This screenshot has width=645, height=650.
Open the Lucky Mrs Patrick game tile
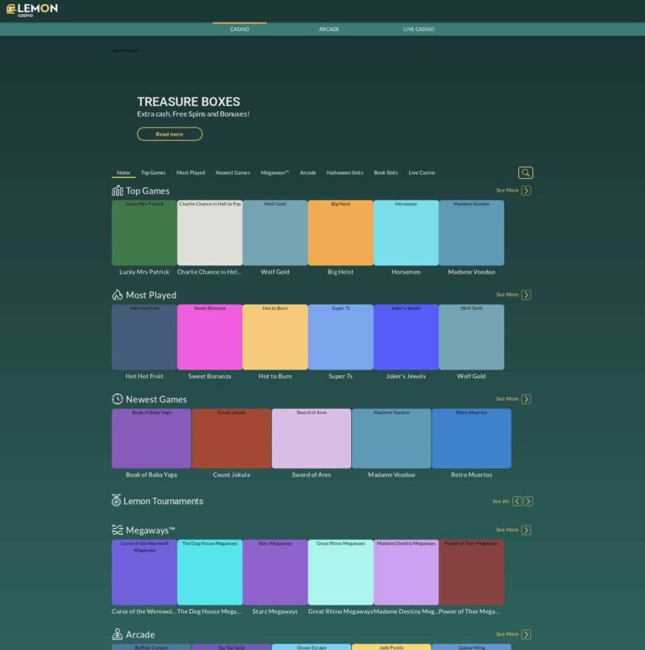tap(144, 233)
